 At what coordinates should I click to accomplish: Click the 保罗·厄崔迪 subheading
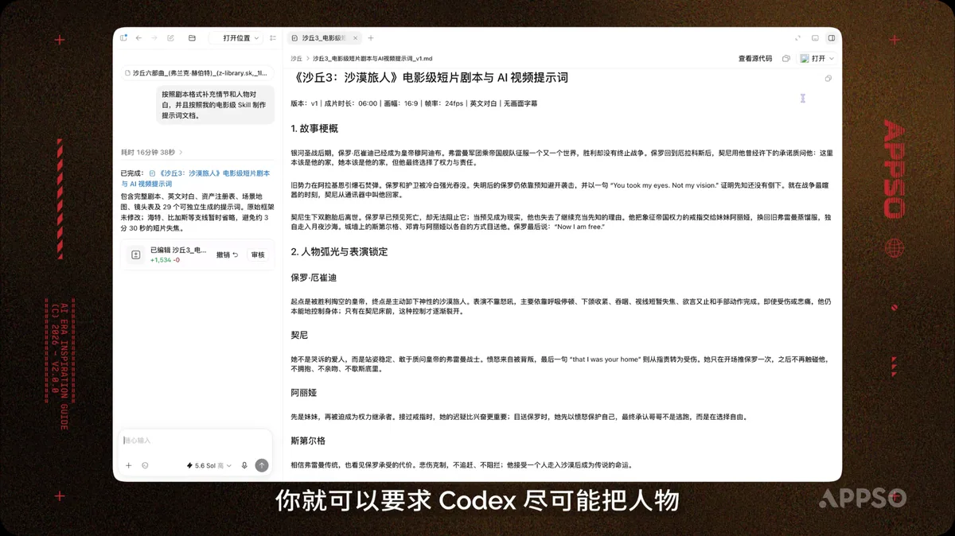click(314, 278)
